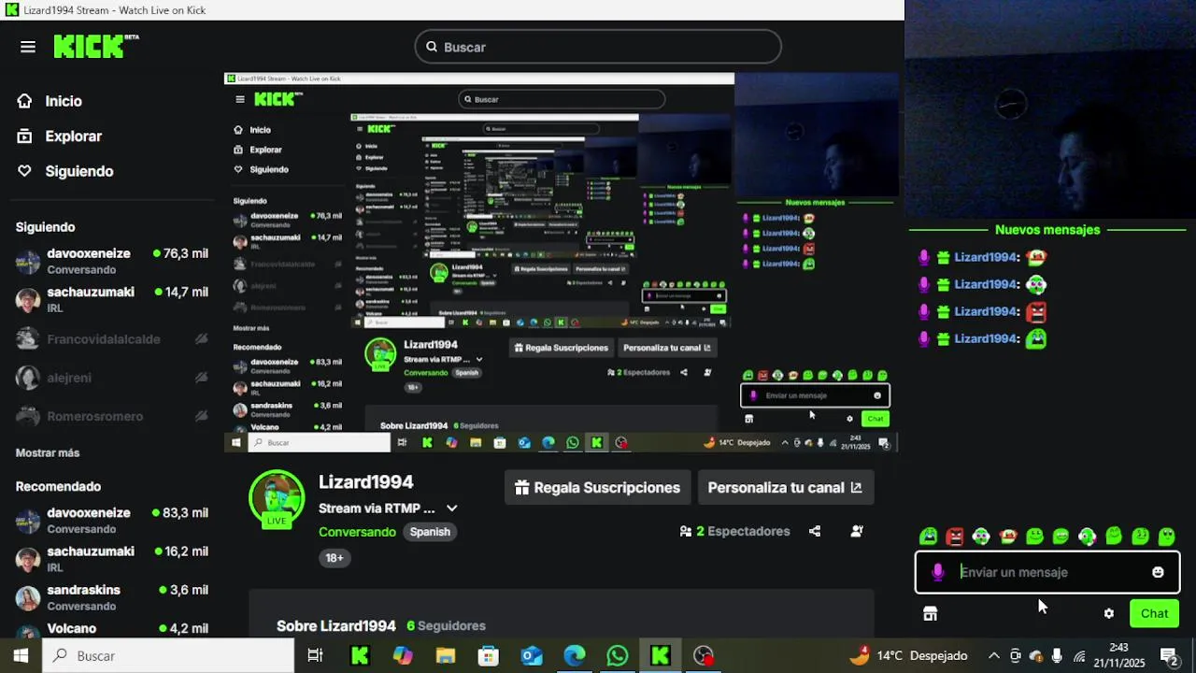This screenshot has width=1196, height=673.
Task: Open Outlook from the taskbar
Action: (532, 656)
